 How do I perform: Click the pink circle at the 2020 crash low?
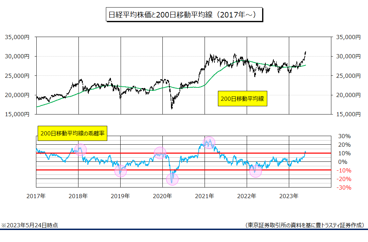coord(172,179)
